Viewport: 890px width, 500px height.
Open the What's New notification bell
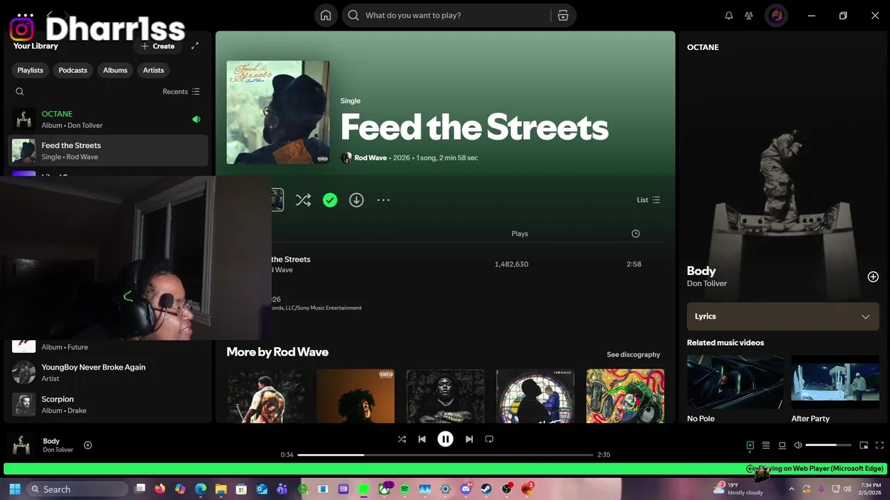(x=729, y=15)
